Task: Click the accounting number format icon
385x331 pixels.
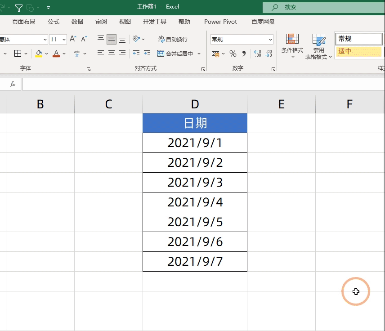Action: tap(215, 54)
